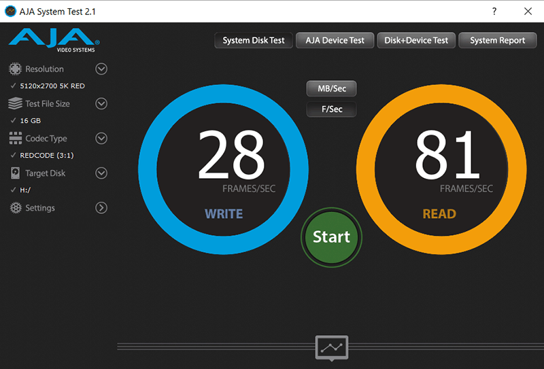544x369 pixels.
Task: Click the H:/ target disk value
Action: (25, 190)
